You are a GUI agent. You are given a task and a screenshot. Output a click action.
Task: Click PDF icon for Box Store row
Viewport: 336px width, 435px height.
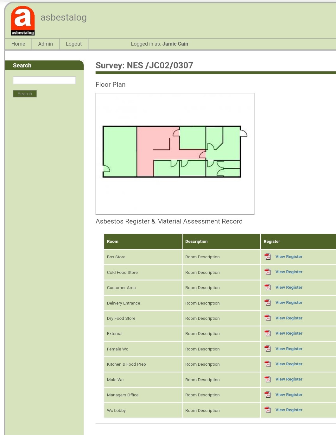268,257
